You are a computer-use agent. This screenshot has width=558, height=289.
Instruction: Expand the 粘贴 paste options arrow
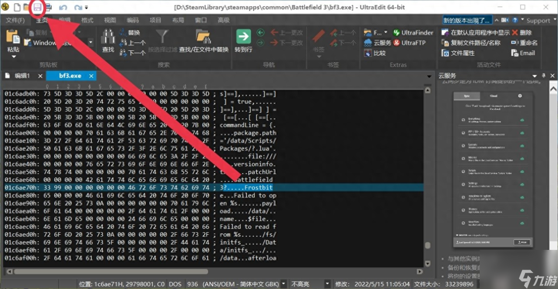13,56
